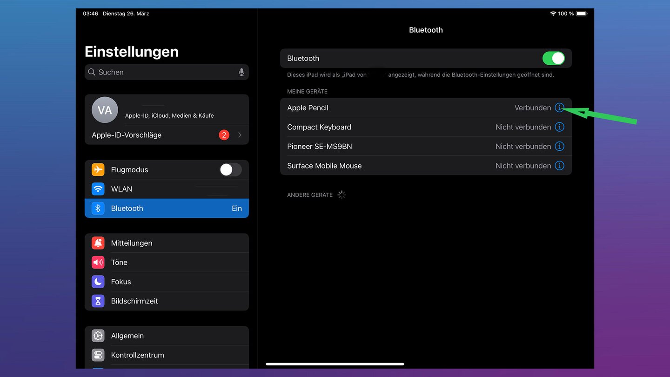
Task: Tap the orange Flugmodus airplane icon
Action: click(98, 169)
